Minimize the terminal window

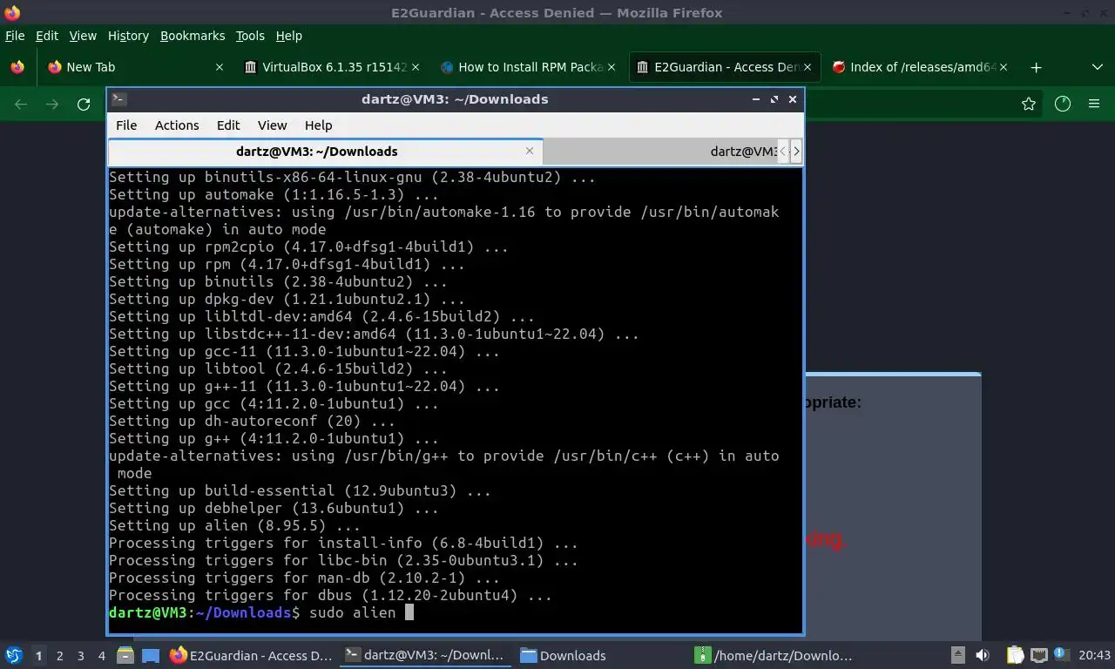tap(755, 99)
